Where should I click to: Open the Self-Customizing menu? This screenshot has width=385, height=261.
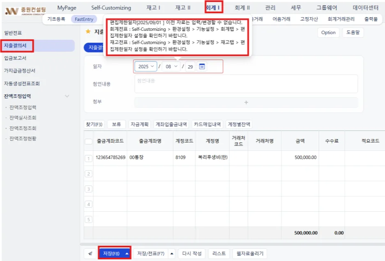111,8
